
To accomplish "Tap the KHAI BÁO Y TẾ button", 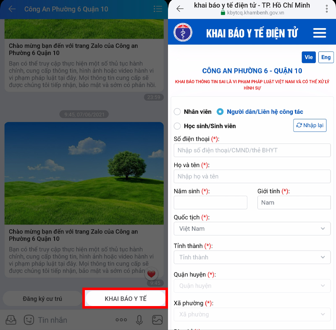I will pyautogui.click(x=126, y=299).
